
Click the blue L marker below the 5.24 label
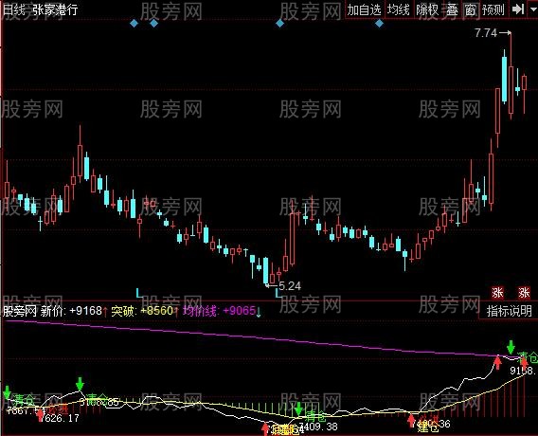[x=278, y=293]
